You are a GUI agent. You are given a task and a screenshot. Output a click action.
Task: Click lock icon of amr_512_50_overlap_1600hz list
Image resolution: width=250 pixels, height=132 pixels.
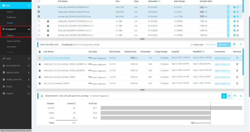40,83
